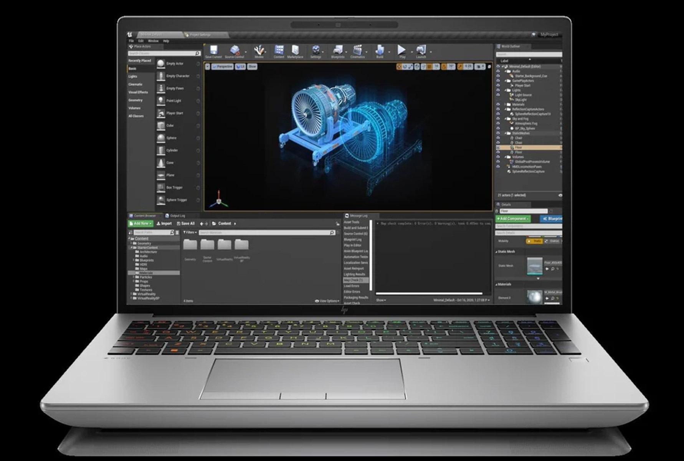Open the Source Control dropdown arrow
This screenshot has height=461, width=684.
246,52
